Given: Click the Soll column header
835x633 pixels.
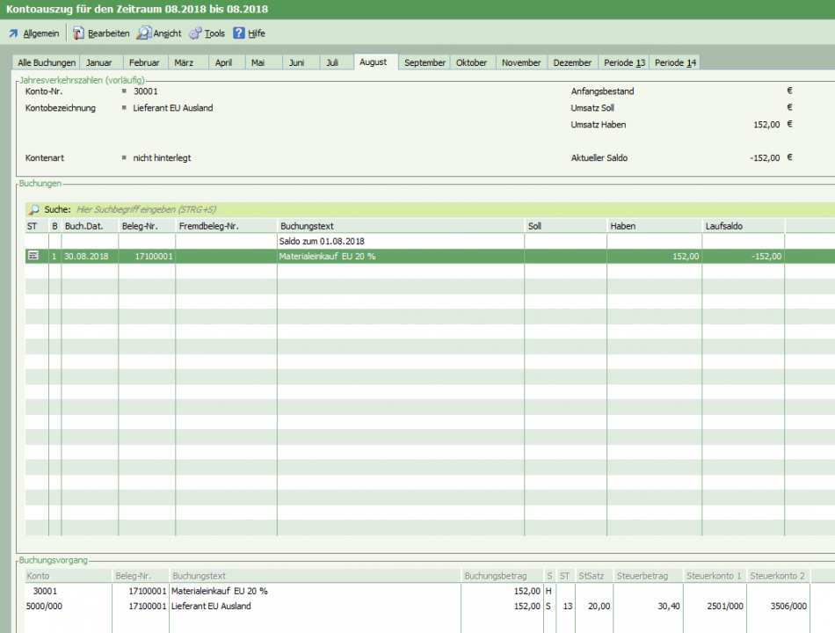Looking at the screenshot, I should click(x=565, y=226).
